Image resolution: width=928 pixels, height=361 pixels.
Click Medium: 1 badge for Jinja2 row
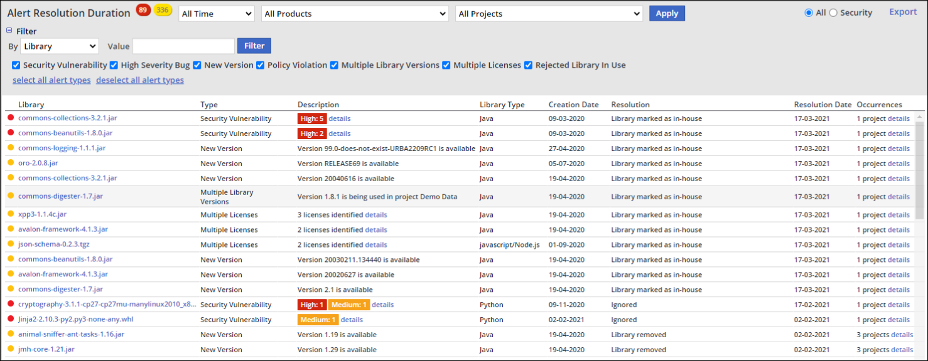pos(318,320)
